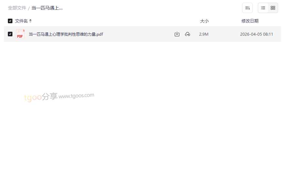Sort by the 修改日期 column header
Viewport: 286px width, 176px height.
click(x=250, y=21)
